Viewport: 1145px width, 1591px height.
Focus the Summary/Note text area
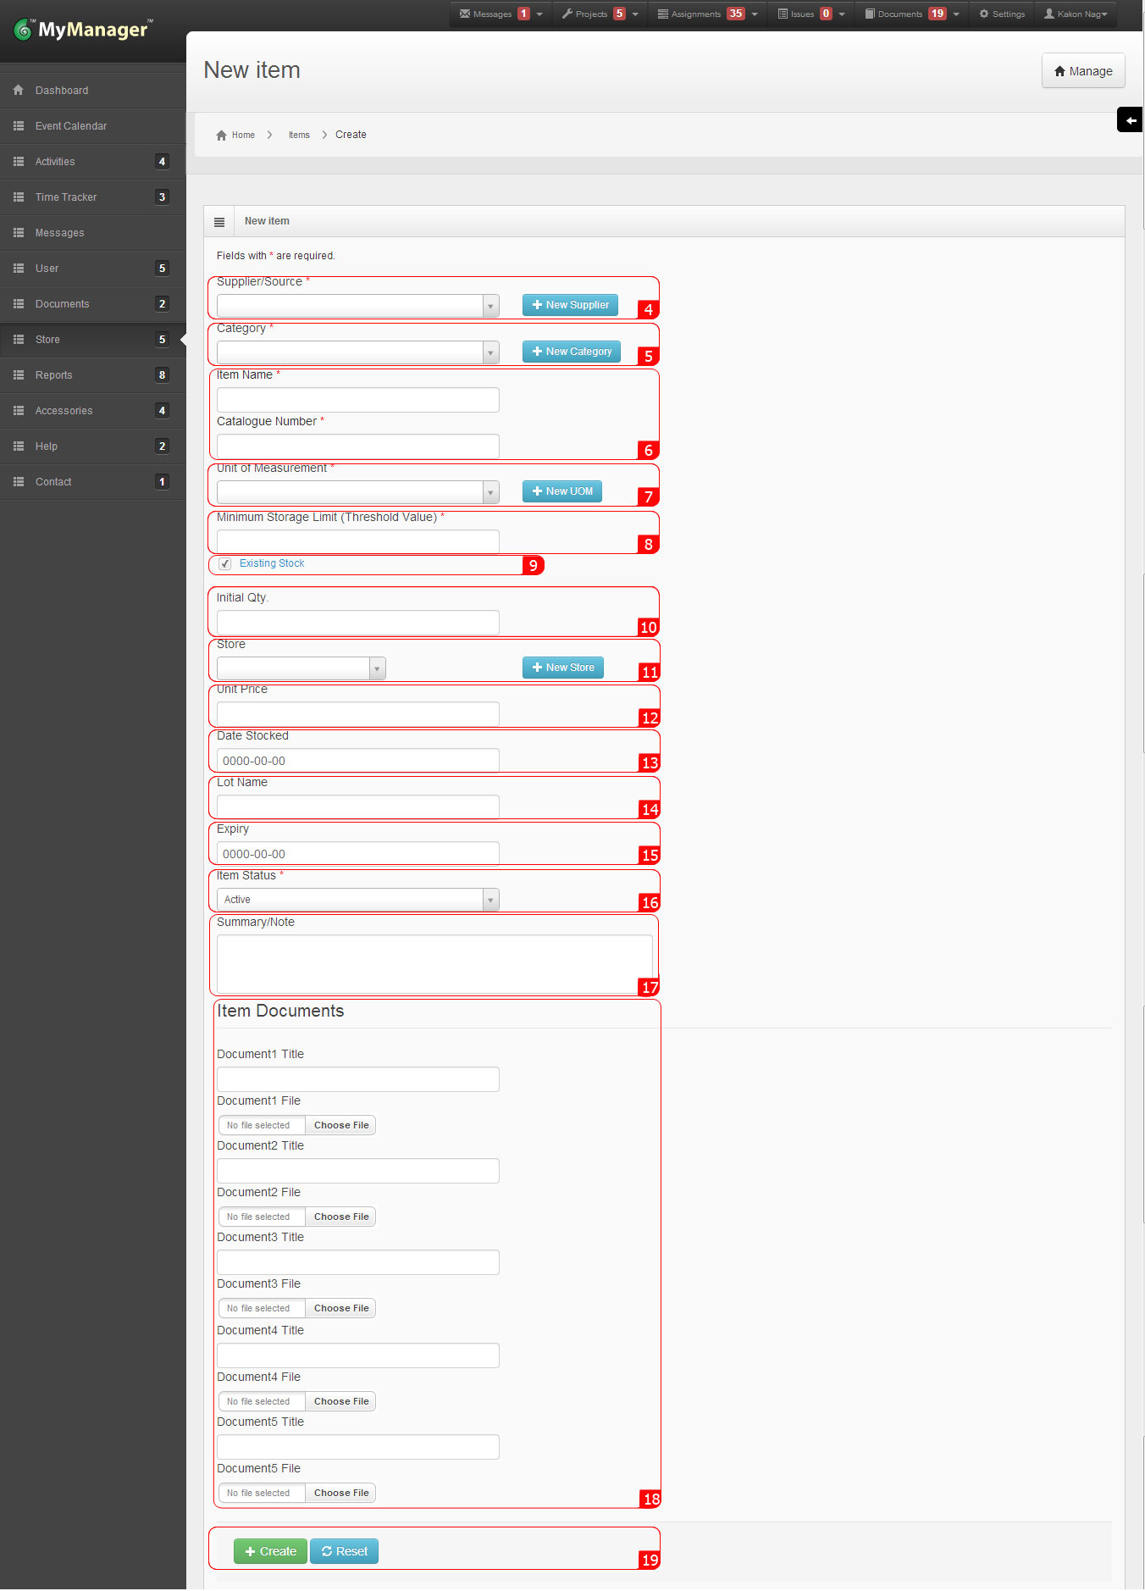434,964
